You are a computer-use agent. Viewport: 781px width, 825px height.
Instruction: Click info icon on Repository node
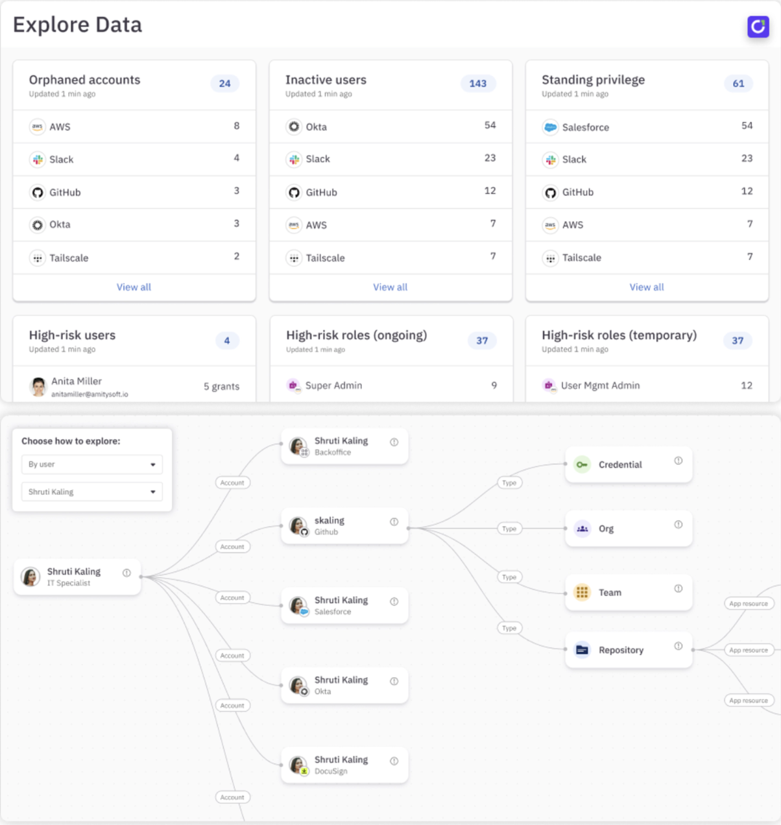[678, 646]
